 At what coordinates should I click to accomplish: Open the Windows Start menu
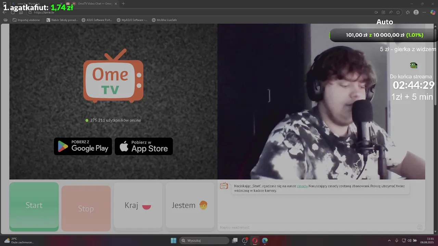tap(173, 241)
